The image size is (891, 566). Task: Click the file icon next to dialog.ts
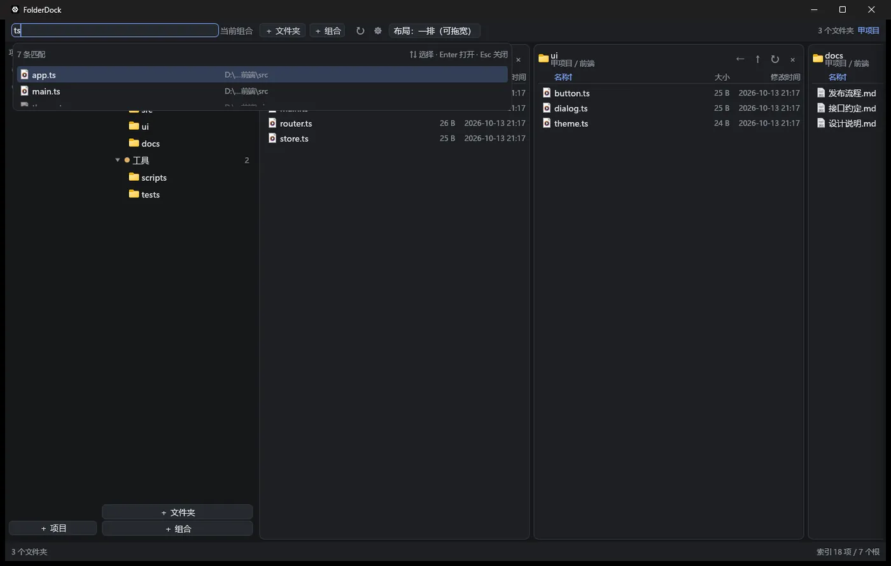[x=547, y=108]
